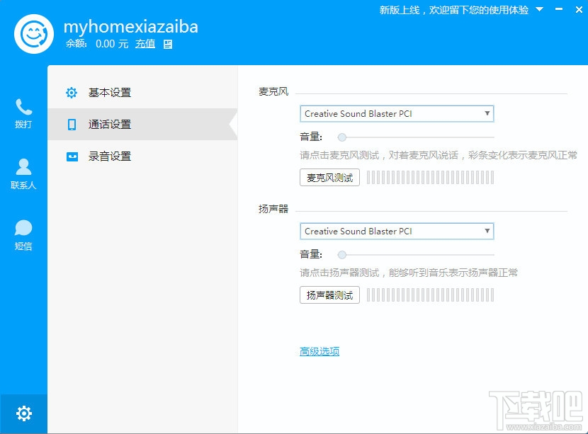Open contacts with the 联系人 icon
Screen dimensions: 588x434
23,169
